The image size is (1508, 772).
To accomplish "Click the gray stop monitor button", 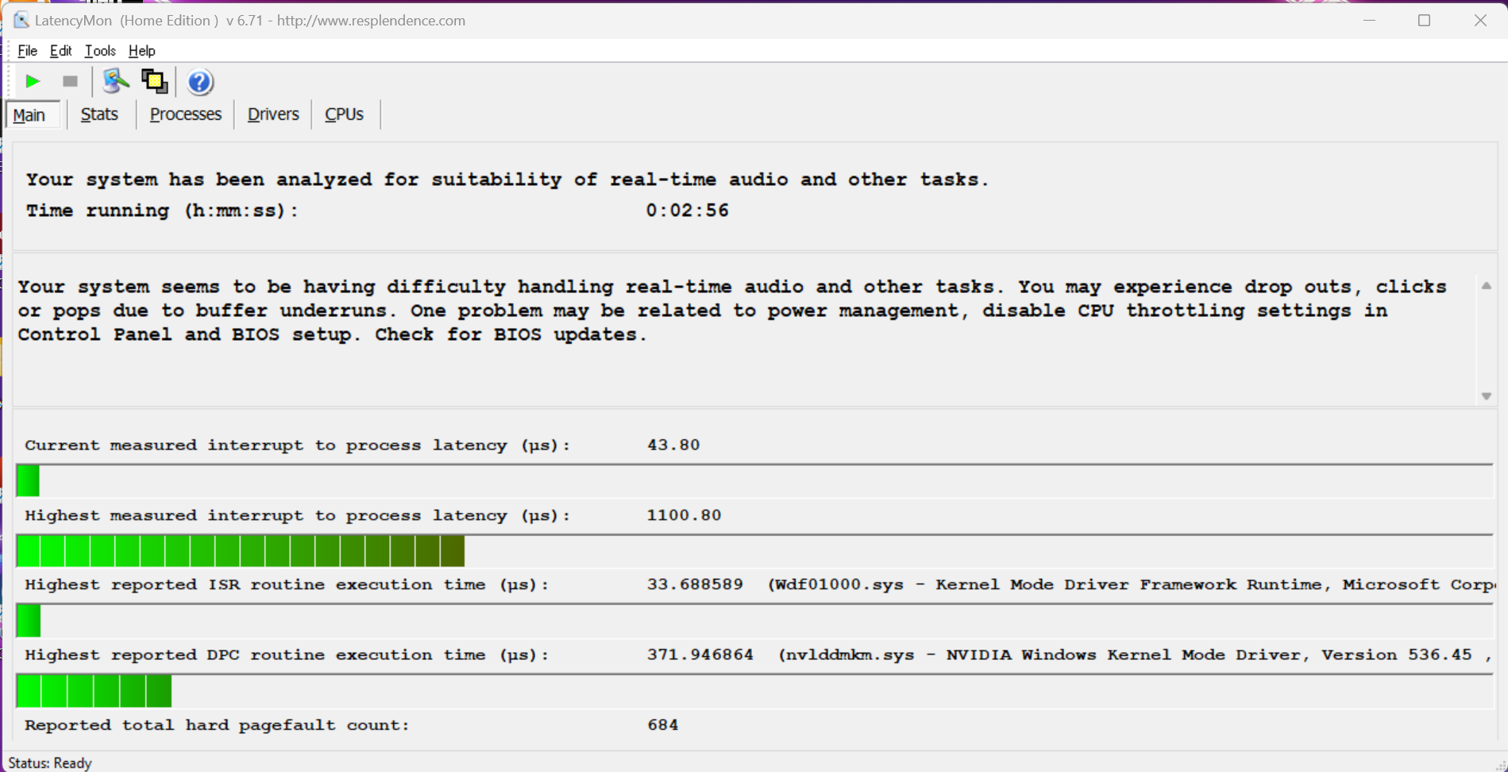I will [70, 82].
